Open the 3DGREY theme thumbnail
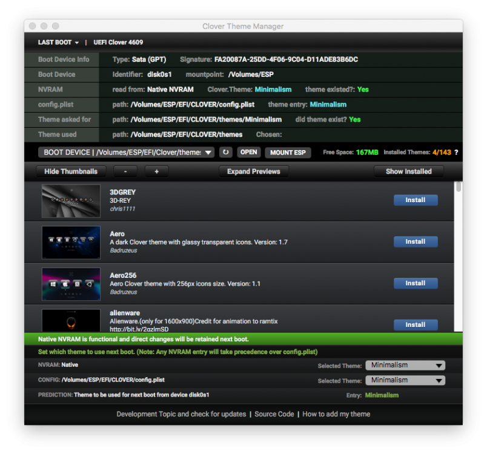 coord(71,201)
